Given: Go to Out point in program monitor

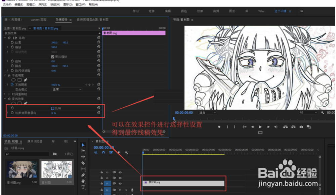Looking at the screenshot, I should pyautogui.click(x=276, y=127).
